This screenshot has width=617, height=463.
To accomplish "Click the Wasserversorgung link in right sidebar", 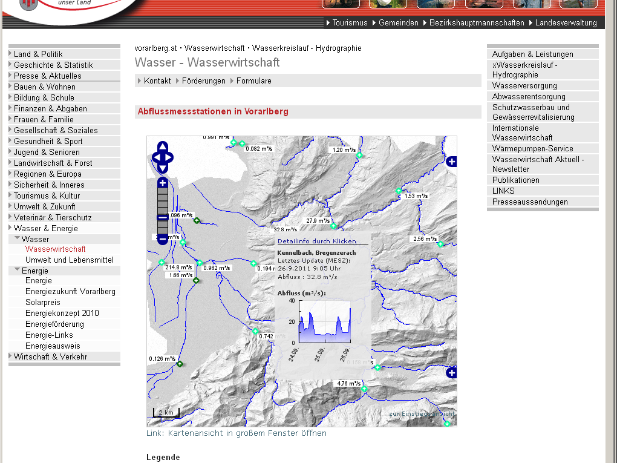I will click(x=524, y=86).
